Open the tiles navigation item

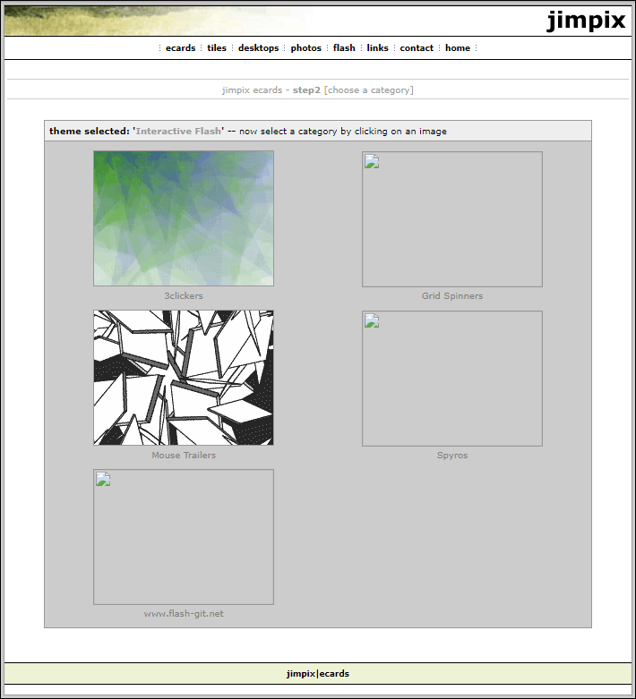217,48
